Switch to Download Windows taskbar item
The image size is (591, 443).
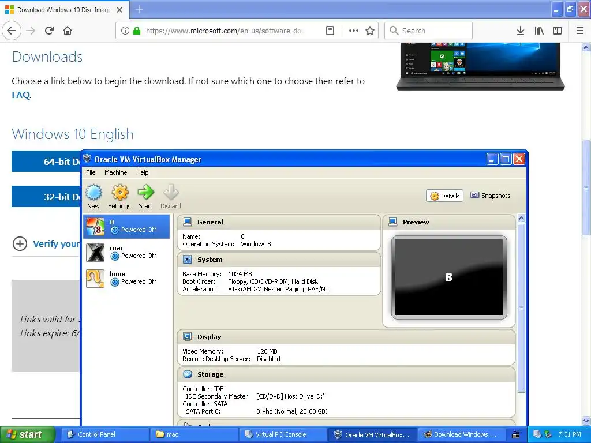[461, 434]
